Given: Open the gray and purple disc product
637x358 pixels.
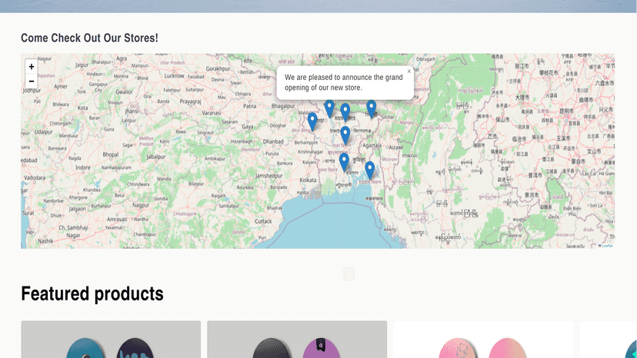Looking at the screenshot, I should tap(297, 340).
